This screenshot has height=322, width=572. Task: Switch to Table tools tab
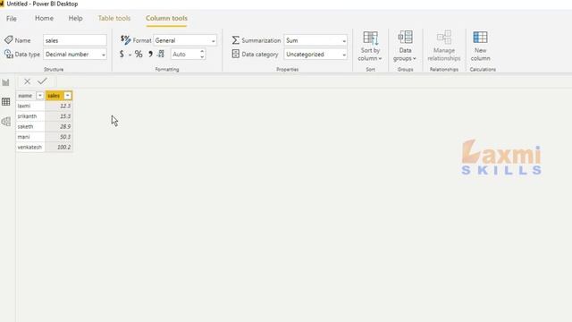pyautogui.click(x=114, y=18)
